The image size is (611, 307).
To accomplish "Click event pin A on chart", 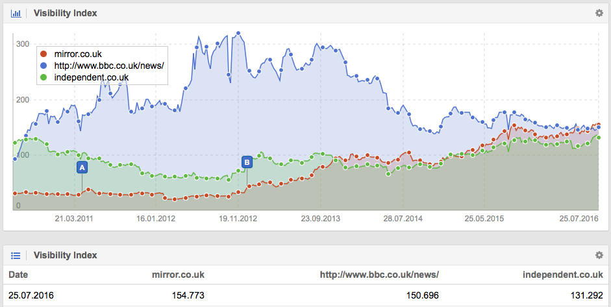I will click(x=82, y=167).
